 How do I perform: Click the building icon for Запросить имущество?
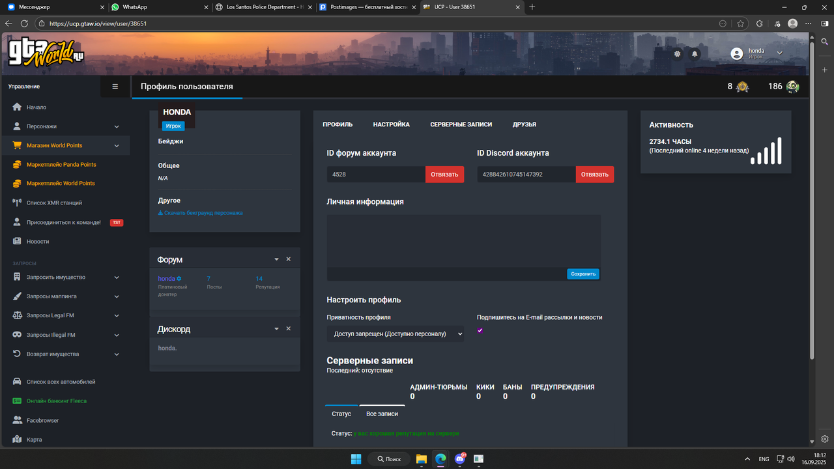click(18, 277)
